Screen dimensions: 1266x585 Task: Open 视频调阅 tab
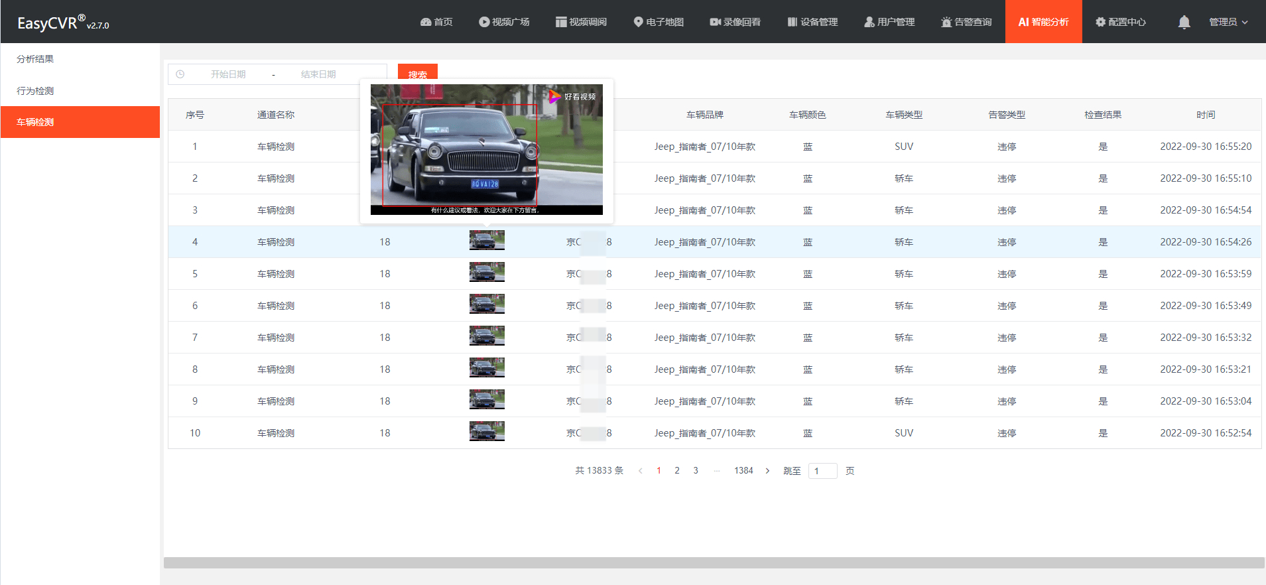[581, 22]
